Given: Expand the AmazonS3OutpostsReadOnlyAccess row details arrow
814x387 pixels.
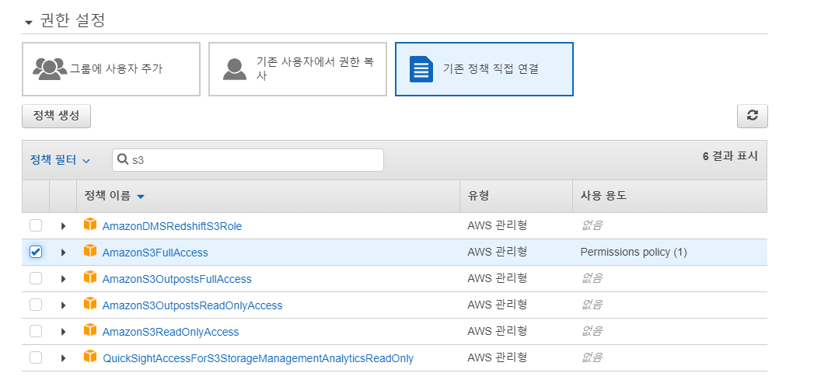Looking at the screenshot, I should [x=63, y=305].
